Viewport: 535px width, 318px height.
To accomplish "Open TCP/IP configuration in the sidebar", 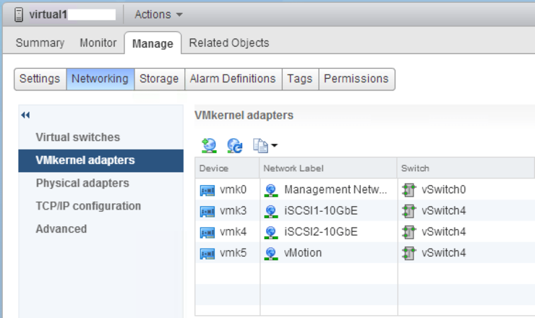I will tap(88, 206).
